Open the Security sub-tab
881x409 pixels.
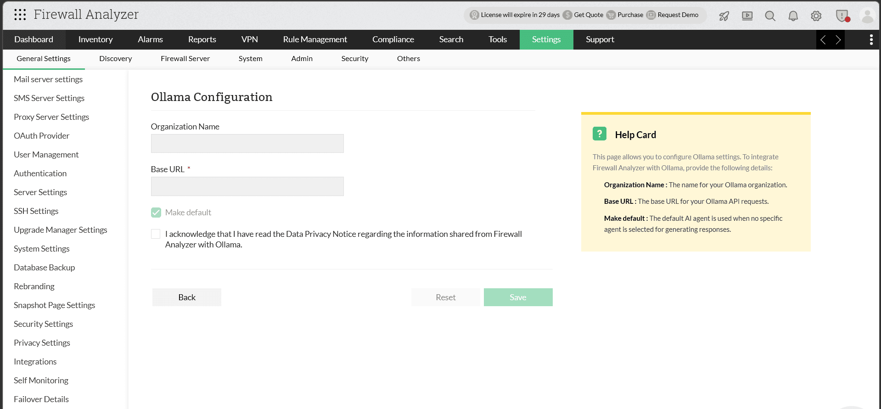[x=355, y=59]
